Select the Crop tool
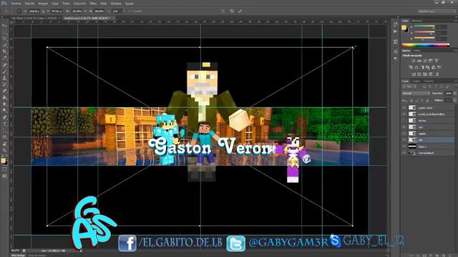The width and height of the screenshot is (458, 257). tap(4, 51)
